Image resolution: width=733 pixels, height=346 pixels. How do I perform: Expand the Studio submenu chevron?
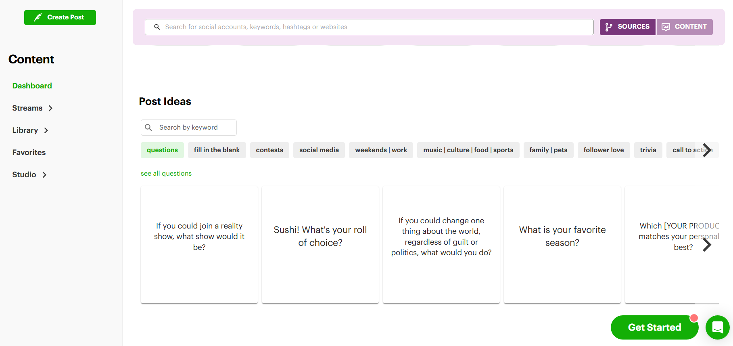pos(44,175)
